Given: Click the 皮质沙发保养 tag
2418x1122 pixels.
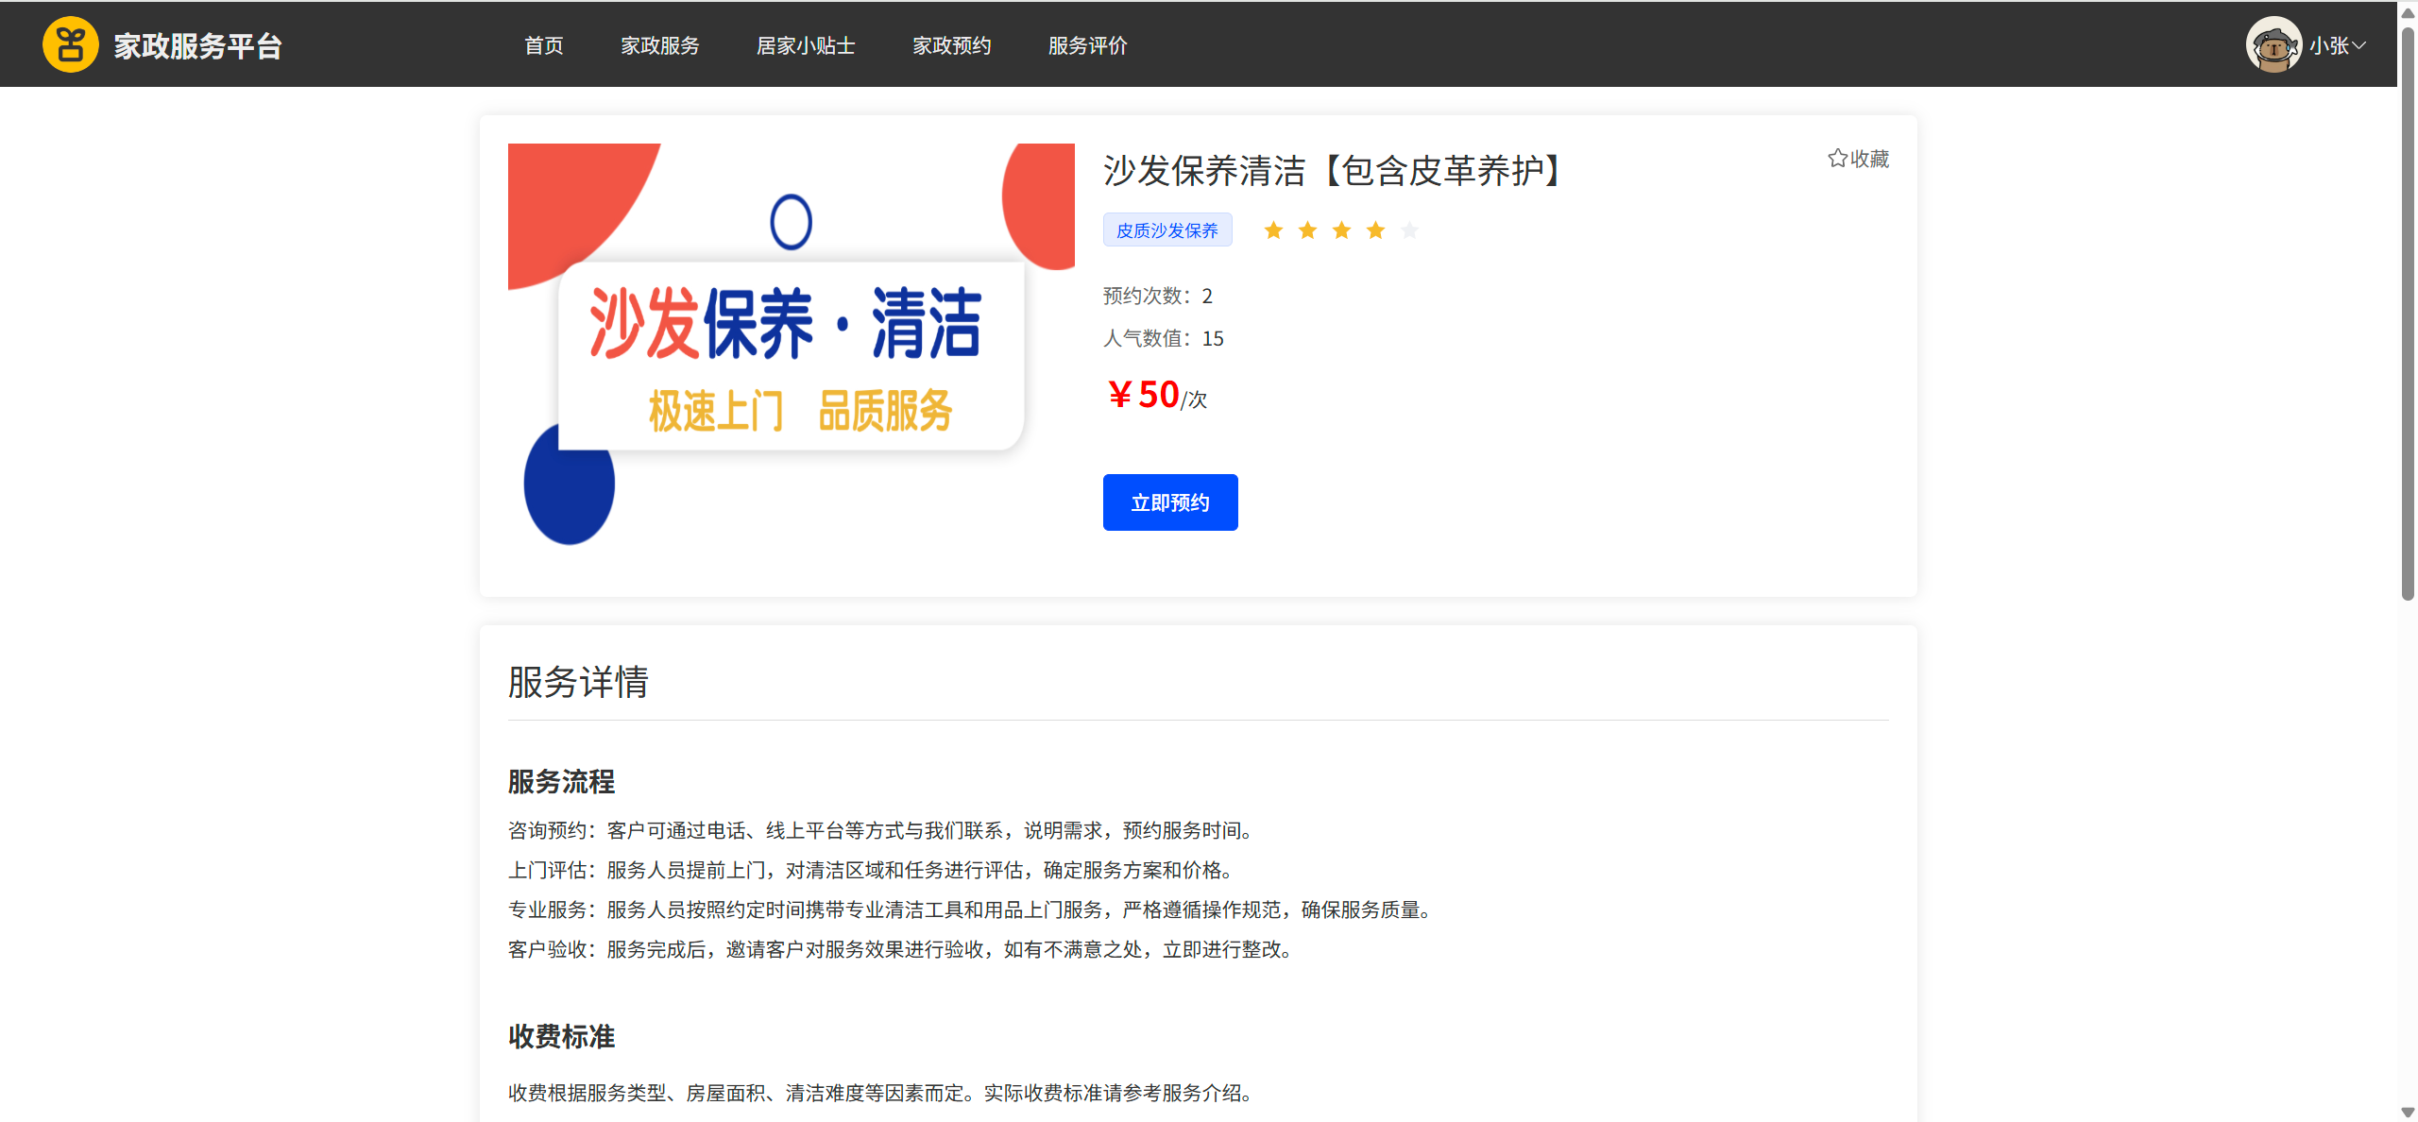Looking at the screenshot, I should [x=1167, y=230].
